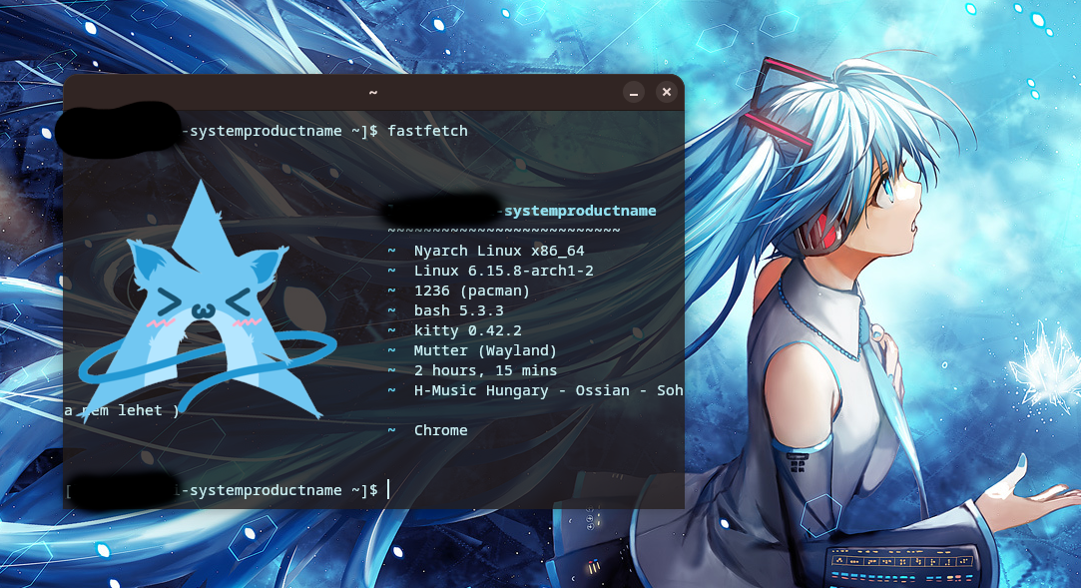Click the wrapped 'a nem lehet )' text
Image resolution: width=1081 pixels, height=588 pixels.
122,411
